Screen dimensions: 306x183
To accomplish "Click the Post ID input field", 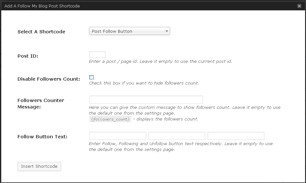I will coord(97,55).
